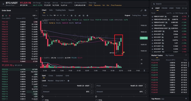Favorite the 1INCH/USDT pair
The image size is (191, 101).
click(152, 26)
